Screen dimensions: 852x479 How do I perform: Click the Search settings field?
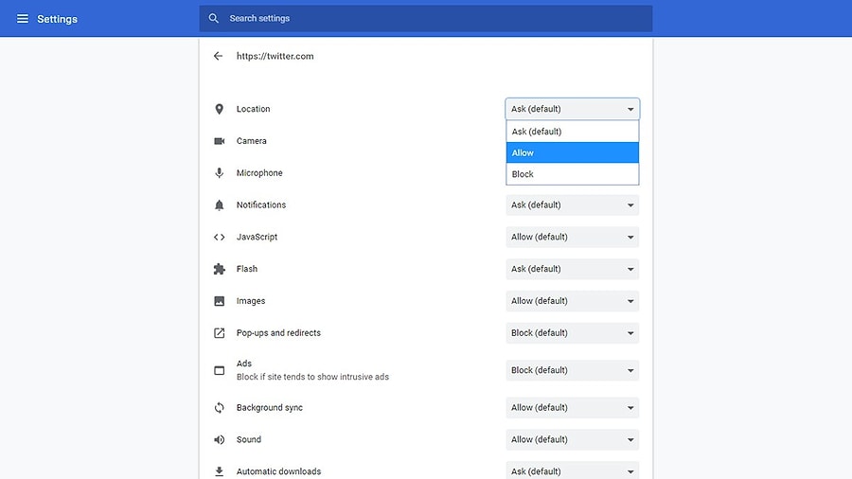point(425,19)
